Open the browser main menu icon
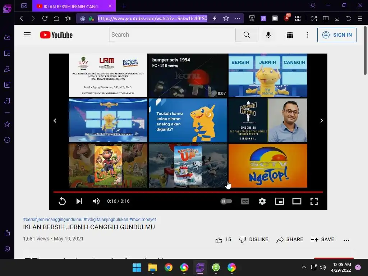 click(x=360, y=18)
